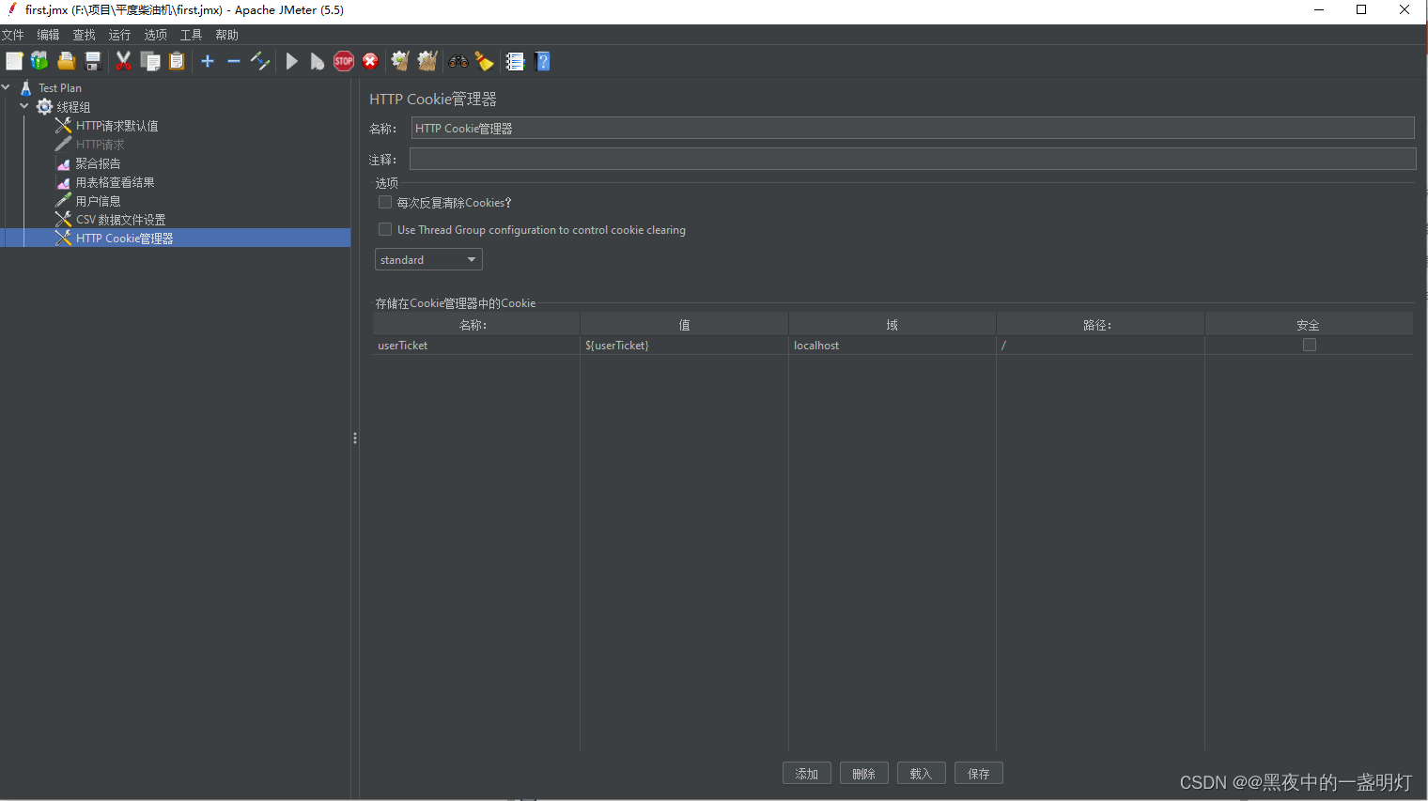Select 用表格查看结果 in the tree
The image size is (1428, 801).
[x=115, y=182]
